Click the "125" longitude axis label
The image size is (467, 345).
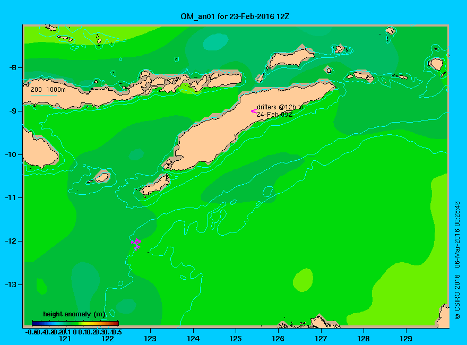tap(236, 339)
